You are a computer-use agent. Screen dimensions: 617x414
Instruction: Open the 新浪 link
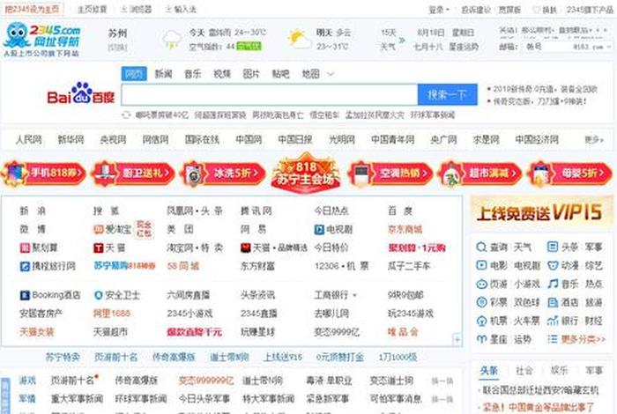(33, 211)
